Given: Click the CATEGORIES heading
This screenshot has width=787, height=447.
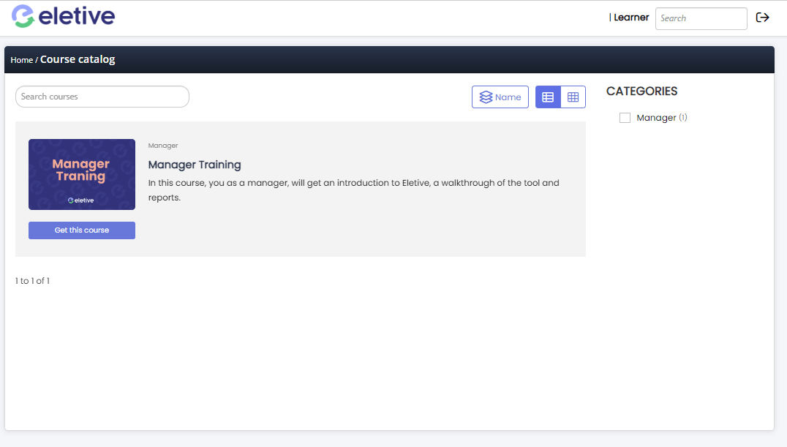Looking at the screenshot, I should click(x=641, y=91).
